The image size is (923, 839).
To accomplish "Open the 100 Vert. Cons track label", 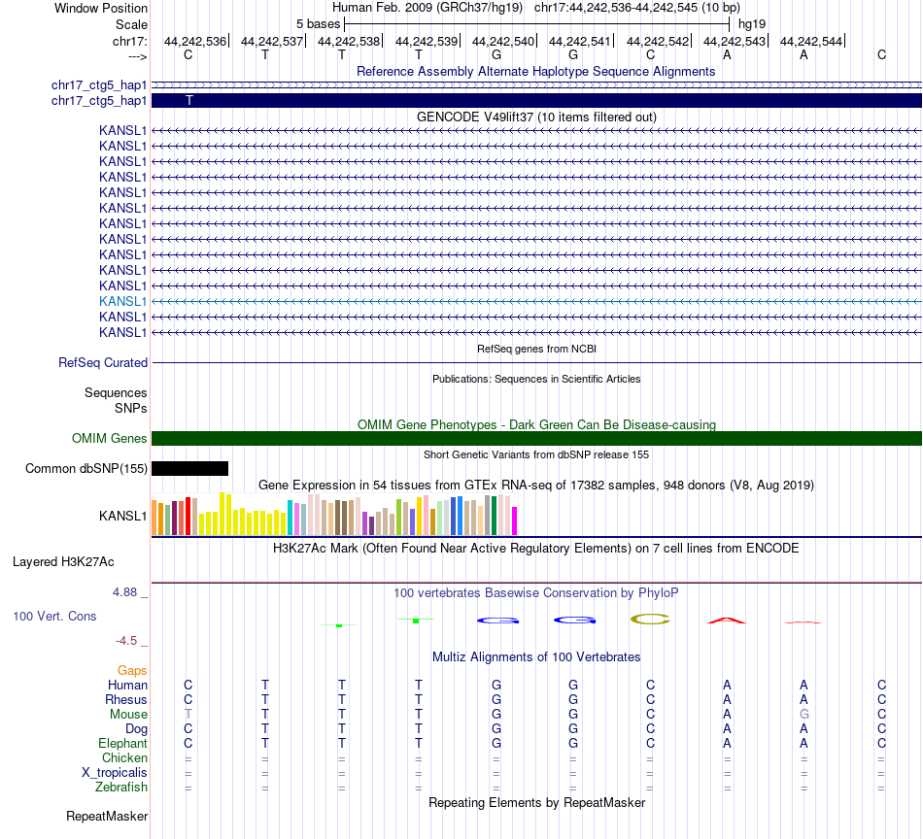I will pyautogui.click(x=54, y=616).
